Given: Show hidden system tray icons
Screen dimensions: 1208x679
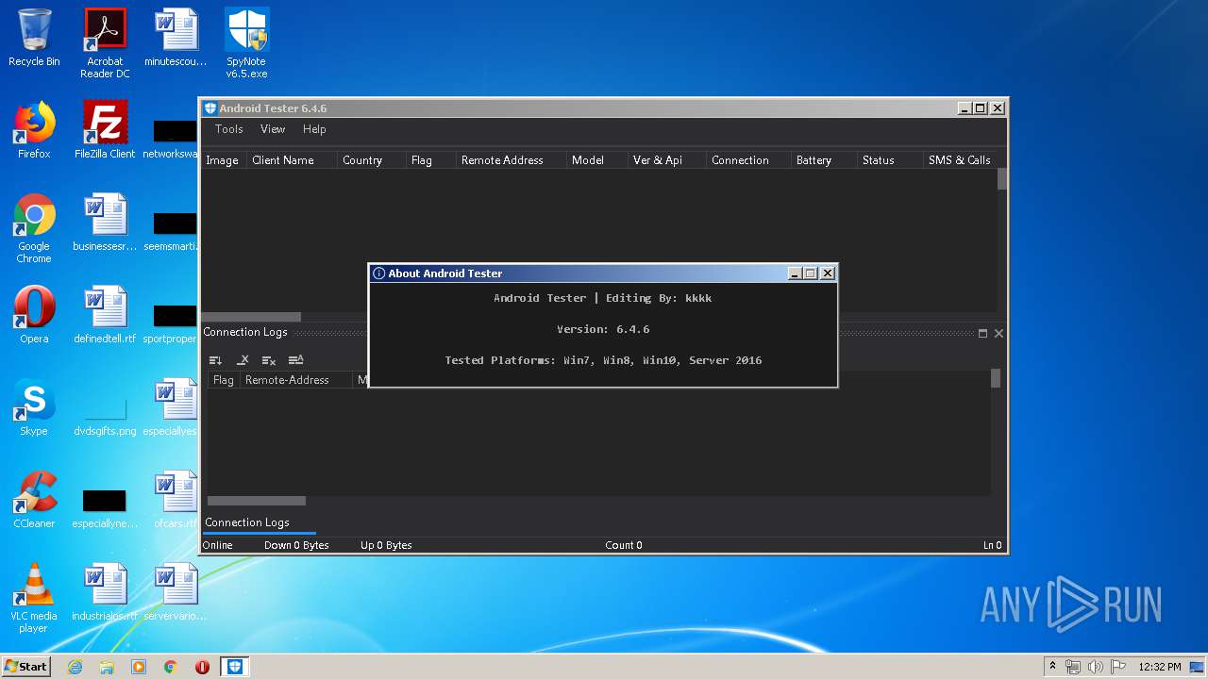Looking at the screenshot, I should tap(1052, 667).
